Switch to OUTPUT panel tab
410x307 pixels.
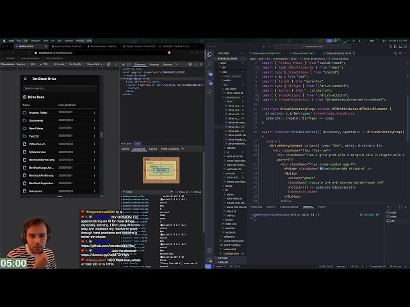[271, 207]
